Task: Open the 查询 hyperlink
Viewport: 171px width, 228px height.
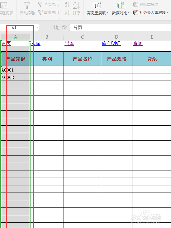Action: click(138, 43)
